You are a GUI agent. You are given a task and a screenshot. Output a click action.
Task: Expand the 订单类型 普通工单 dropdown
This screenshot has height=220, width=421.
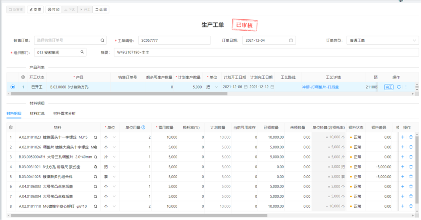(x=414, y=40)
